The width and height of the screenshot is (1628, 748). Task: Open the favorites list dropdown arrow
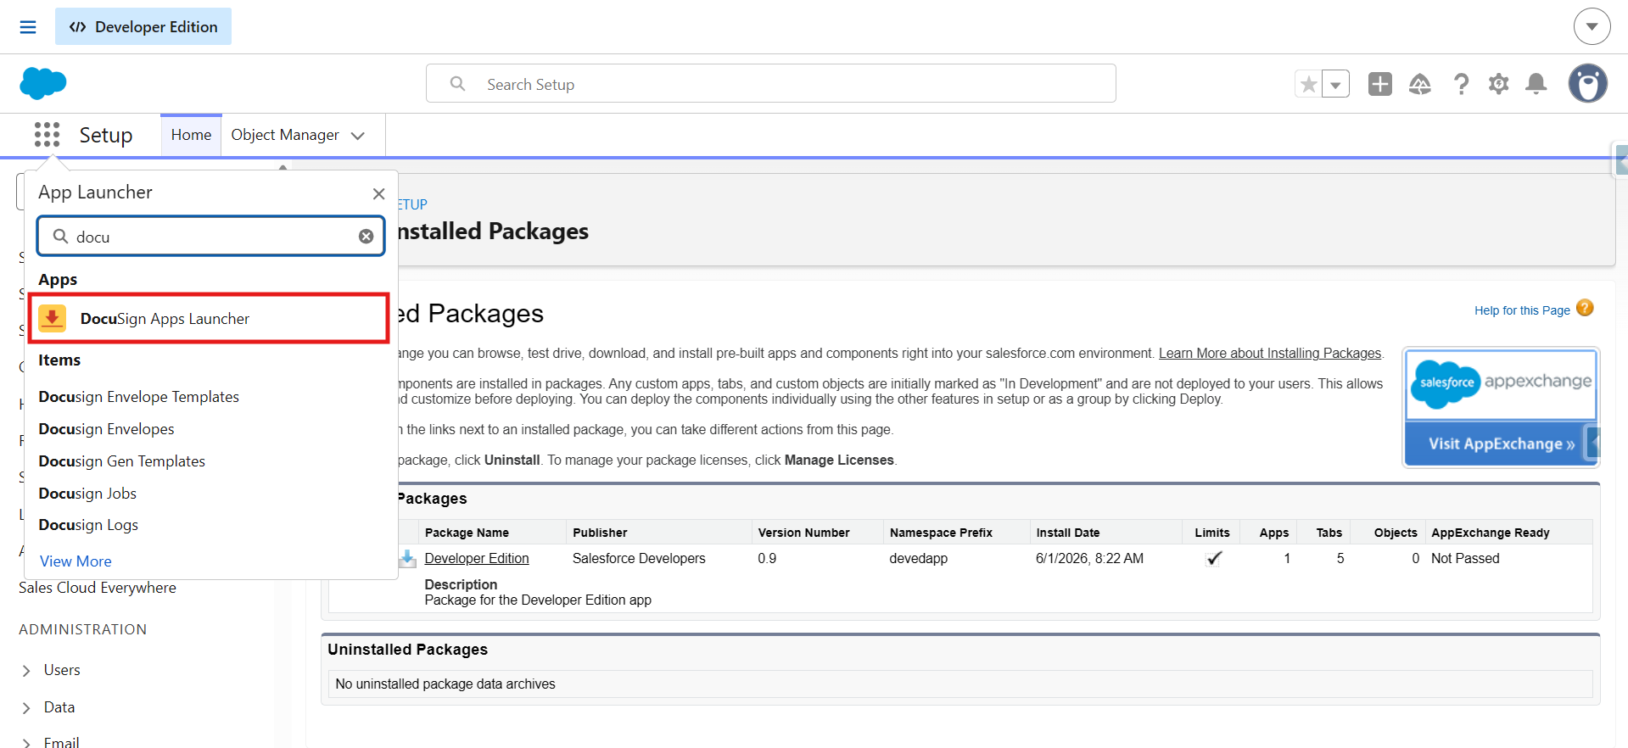click(x=1335, y=84)
